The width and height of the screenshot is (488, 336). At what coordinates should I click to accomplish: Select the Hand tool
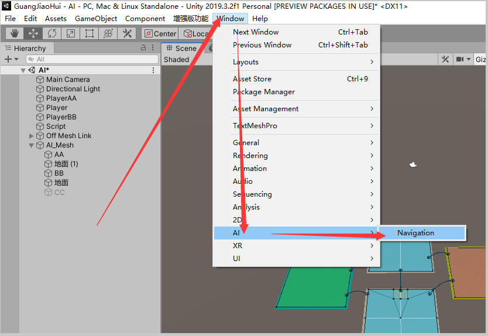pos(15,33)
